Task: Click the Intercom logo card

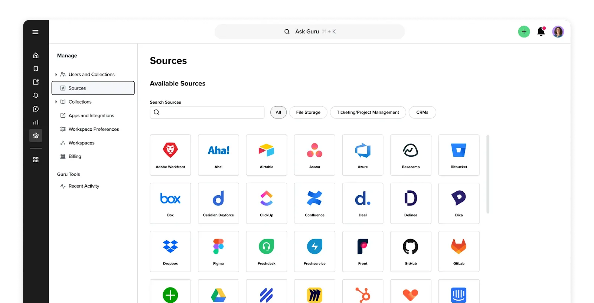Action: tap(459, 291)
